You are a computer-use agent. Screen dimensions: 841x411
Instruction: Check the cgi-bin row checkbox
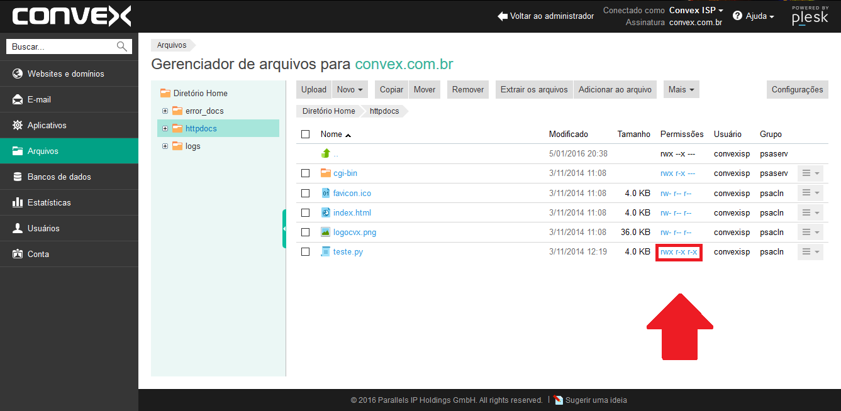click(306, 173)
